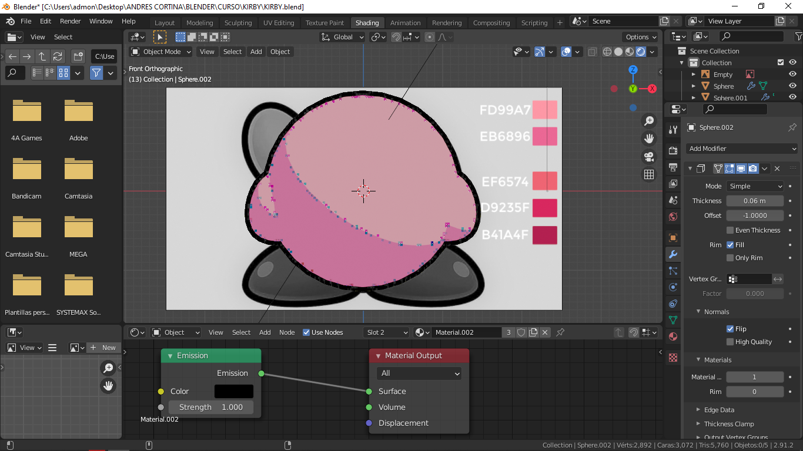Click the Emission Color black swatch
803x451 pixels.
[234, 391]
